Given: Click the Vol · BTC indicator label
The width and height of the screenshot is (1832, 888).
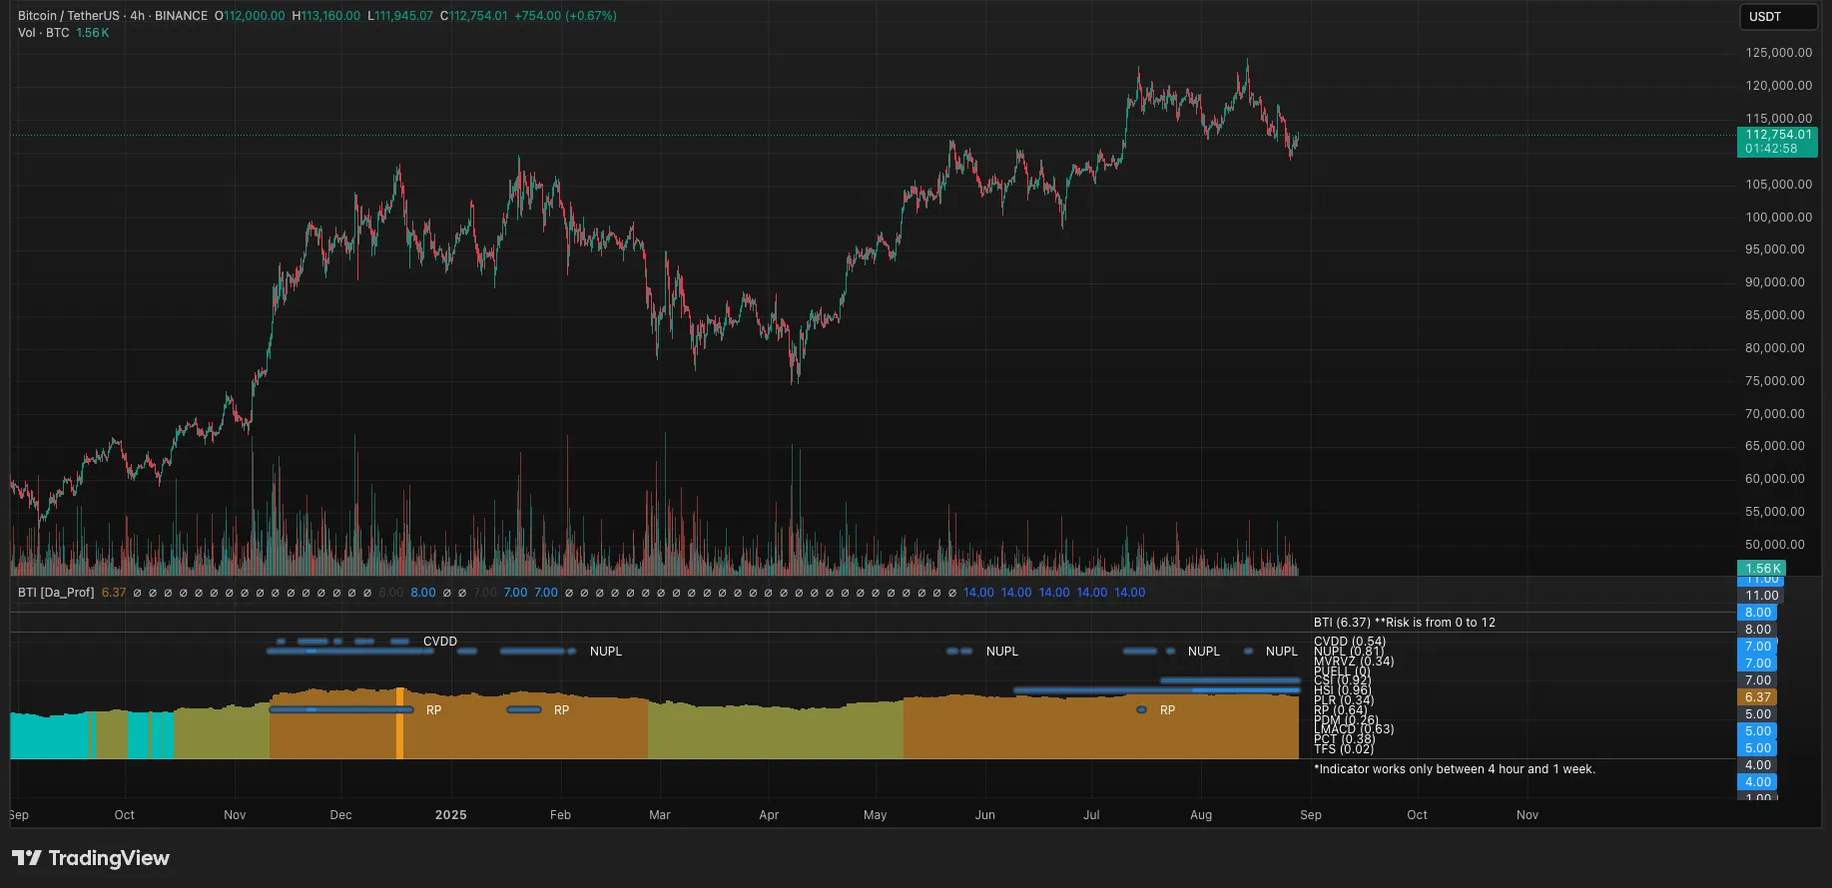Looking at the screenshot, I should (x=44, y=33).
